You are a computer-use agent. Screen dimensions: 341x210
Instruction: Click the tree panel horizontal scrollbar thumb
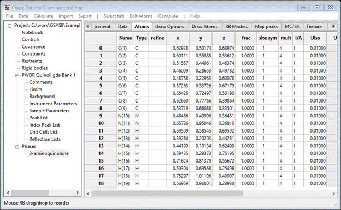tap(30, 193)
